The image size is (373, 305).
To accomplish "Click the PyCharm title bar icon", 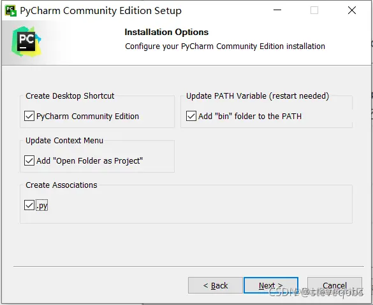I will point(11,11).
